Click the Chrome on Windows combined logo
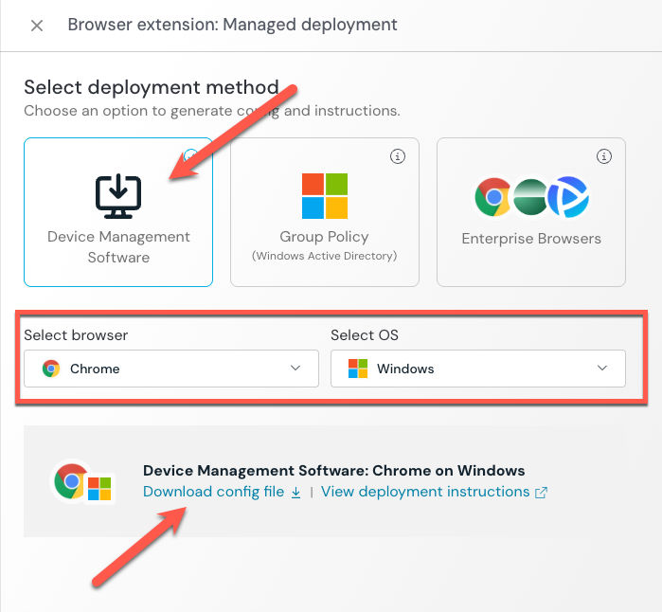Viewport: 662px width, 612px height. point(82,482)
